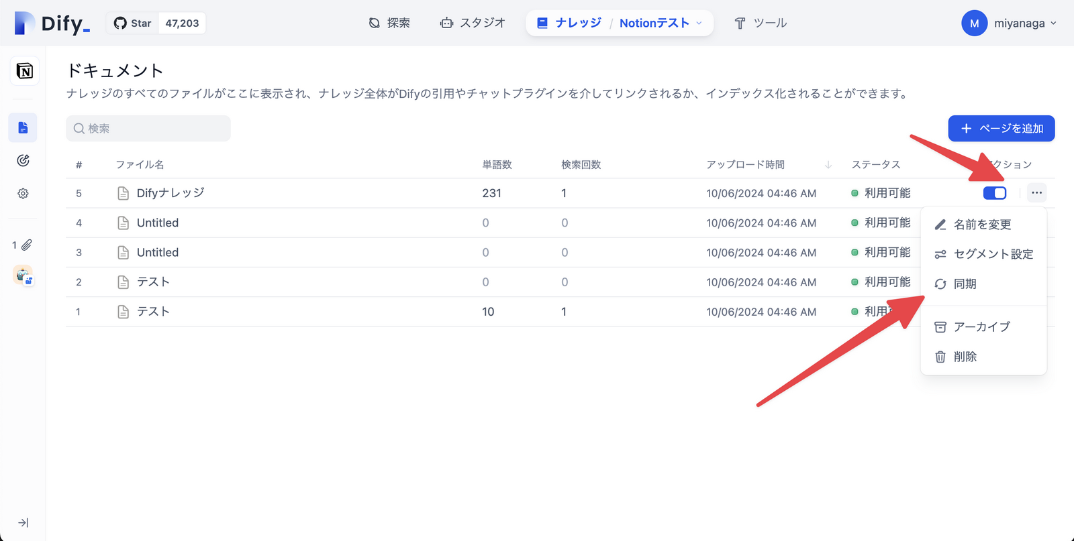Expand the sidebar with arrow icon
Image resolution: width=1074 pixels, height=541 pixels.
coord(23,523)
